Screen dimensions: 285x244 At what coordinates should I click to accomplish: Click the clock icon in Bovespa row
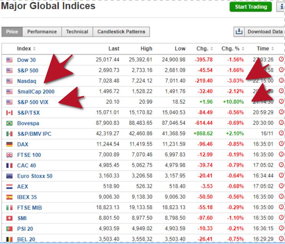[282, 122]
